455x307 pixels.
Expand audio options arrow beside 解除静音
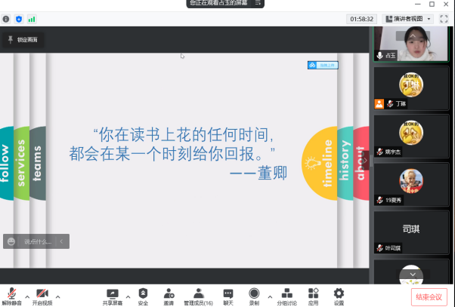click(27, 295)
